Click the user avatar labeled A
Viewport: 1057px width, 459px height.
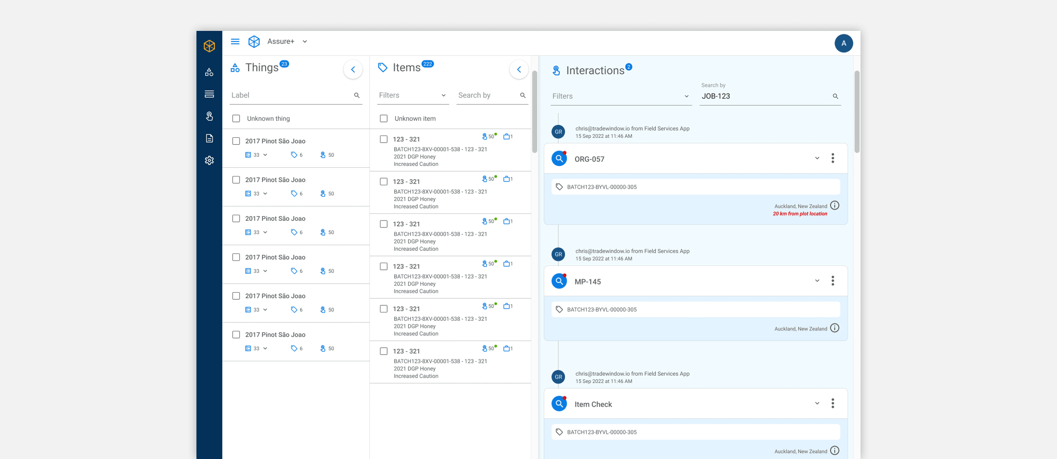point(843,43)
